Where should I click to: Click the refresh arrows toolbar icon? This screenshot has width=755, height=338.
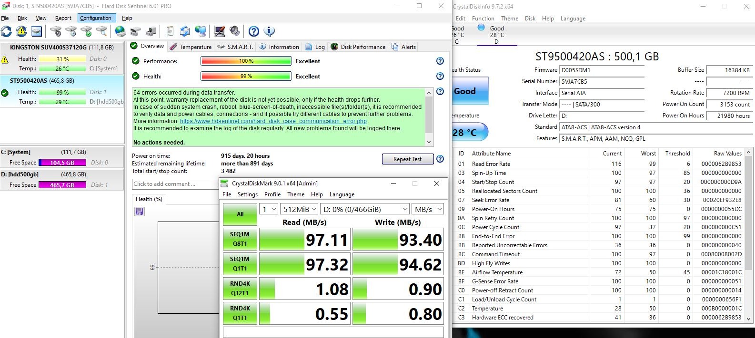pyautogui.click(x=6, y=31)
